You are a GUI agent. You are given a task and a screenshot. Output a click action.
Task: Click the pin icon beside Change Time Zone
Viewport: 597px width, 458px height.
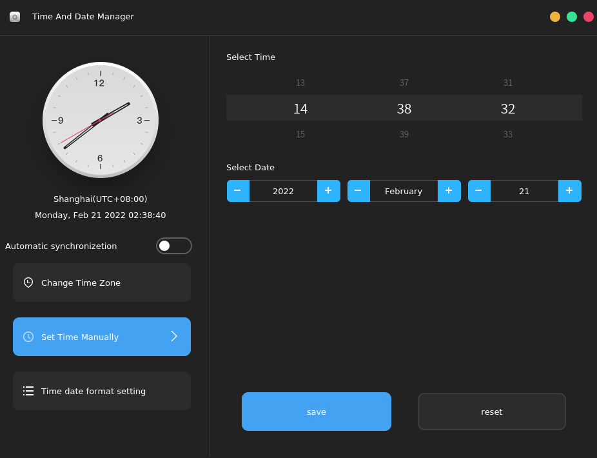pyautogui.click(x=28, y=282)
